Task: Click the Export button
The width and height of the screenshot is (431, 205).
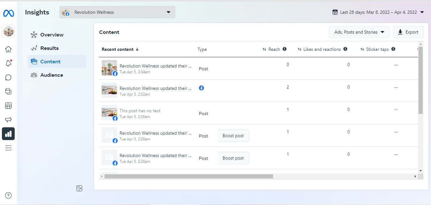Action: [408, 32]
